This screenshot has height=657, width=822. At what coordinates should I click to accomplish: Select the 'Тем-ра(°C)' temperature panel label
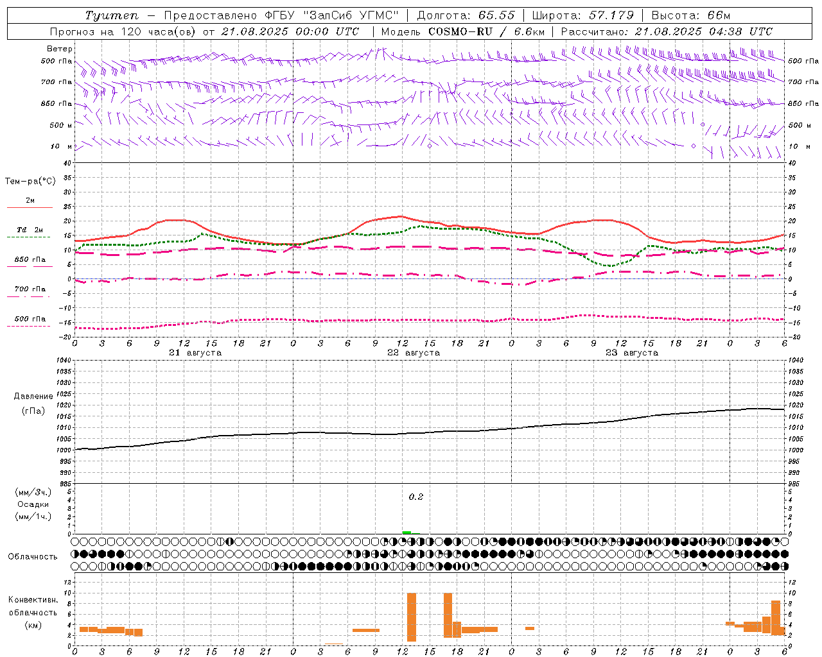[x=30, y=182]
